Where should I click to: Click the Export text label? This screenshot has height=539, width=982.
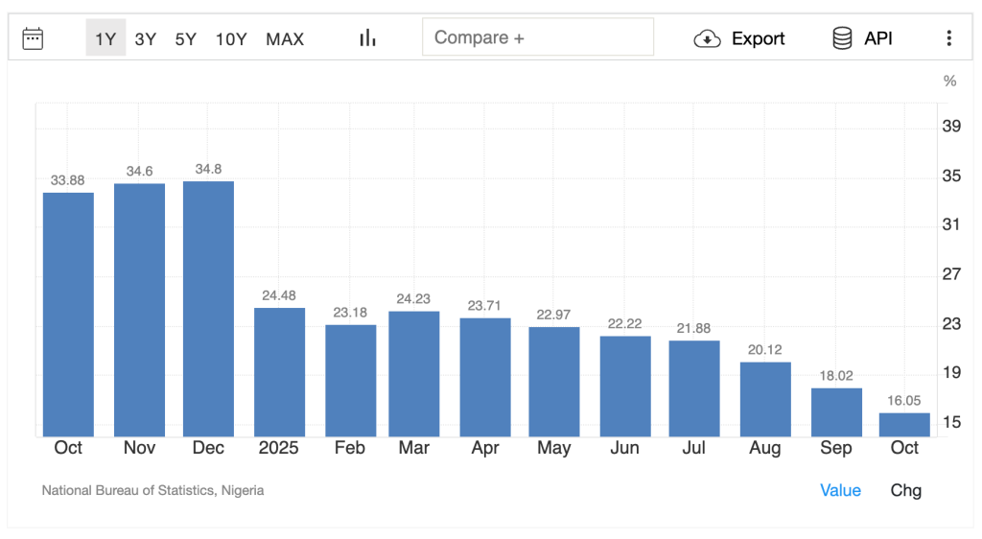click(758, 38)
